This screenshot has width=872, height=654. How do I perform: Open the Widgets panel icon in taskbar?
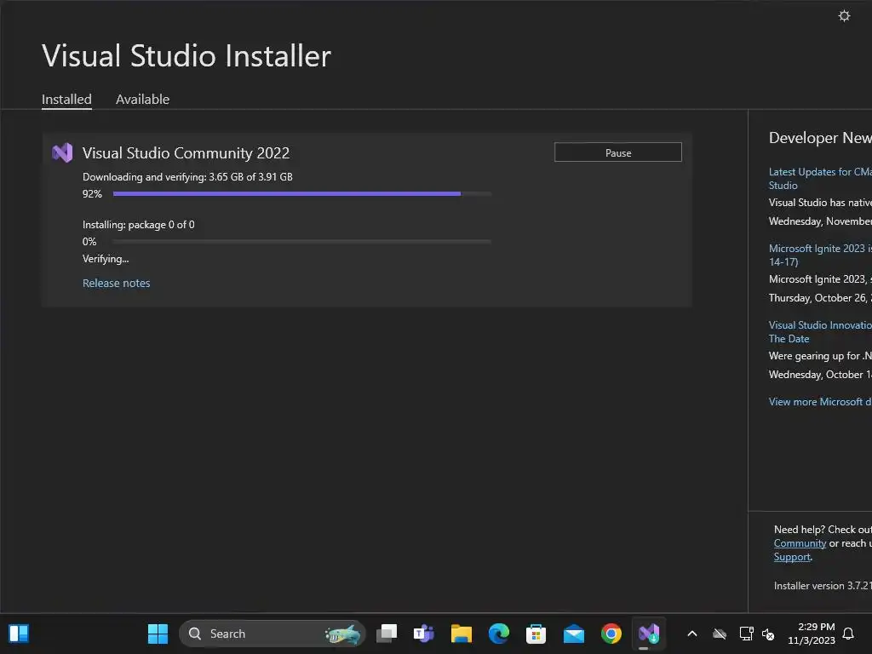(19, 634)
